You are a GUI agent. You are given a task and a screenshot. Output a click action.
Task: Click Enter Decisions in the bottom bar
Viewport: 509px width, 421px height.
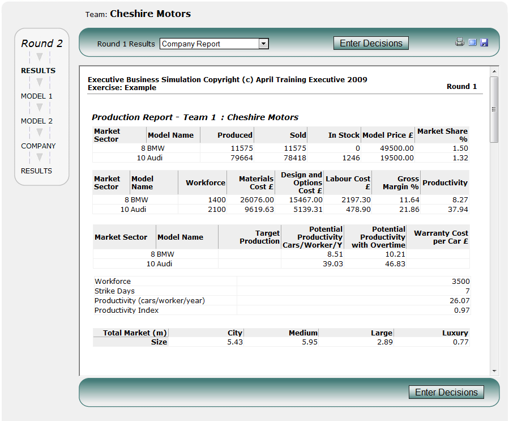[446, 392]
